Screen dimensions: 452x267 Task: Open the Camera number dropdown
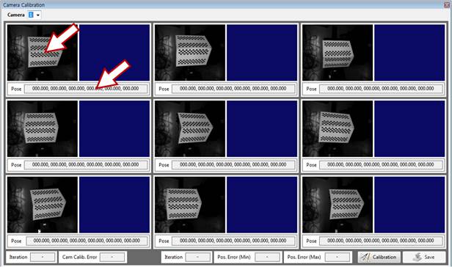34,15
